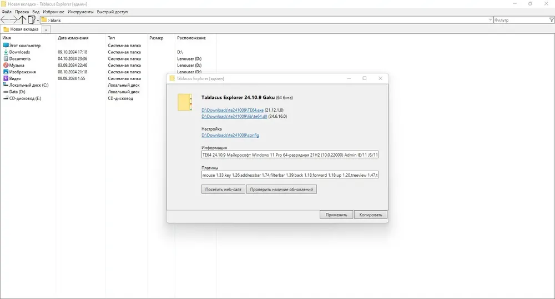Click the date 08.08.2024 1:55
This screenshot has width=555, height=299.
[72, 79]
